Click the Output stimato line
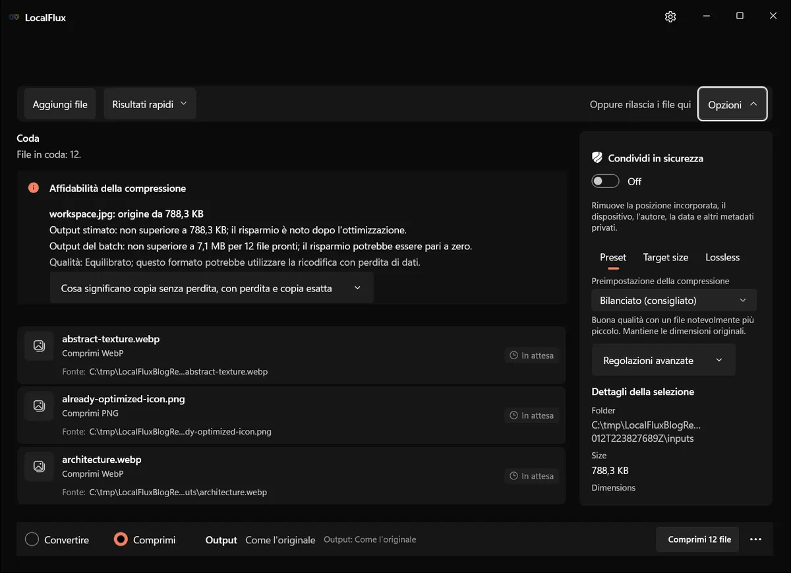Viewport: 791px width, 573px height. click(x=228, y=230)
